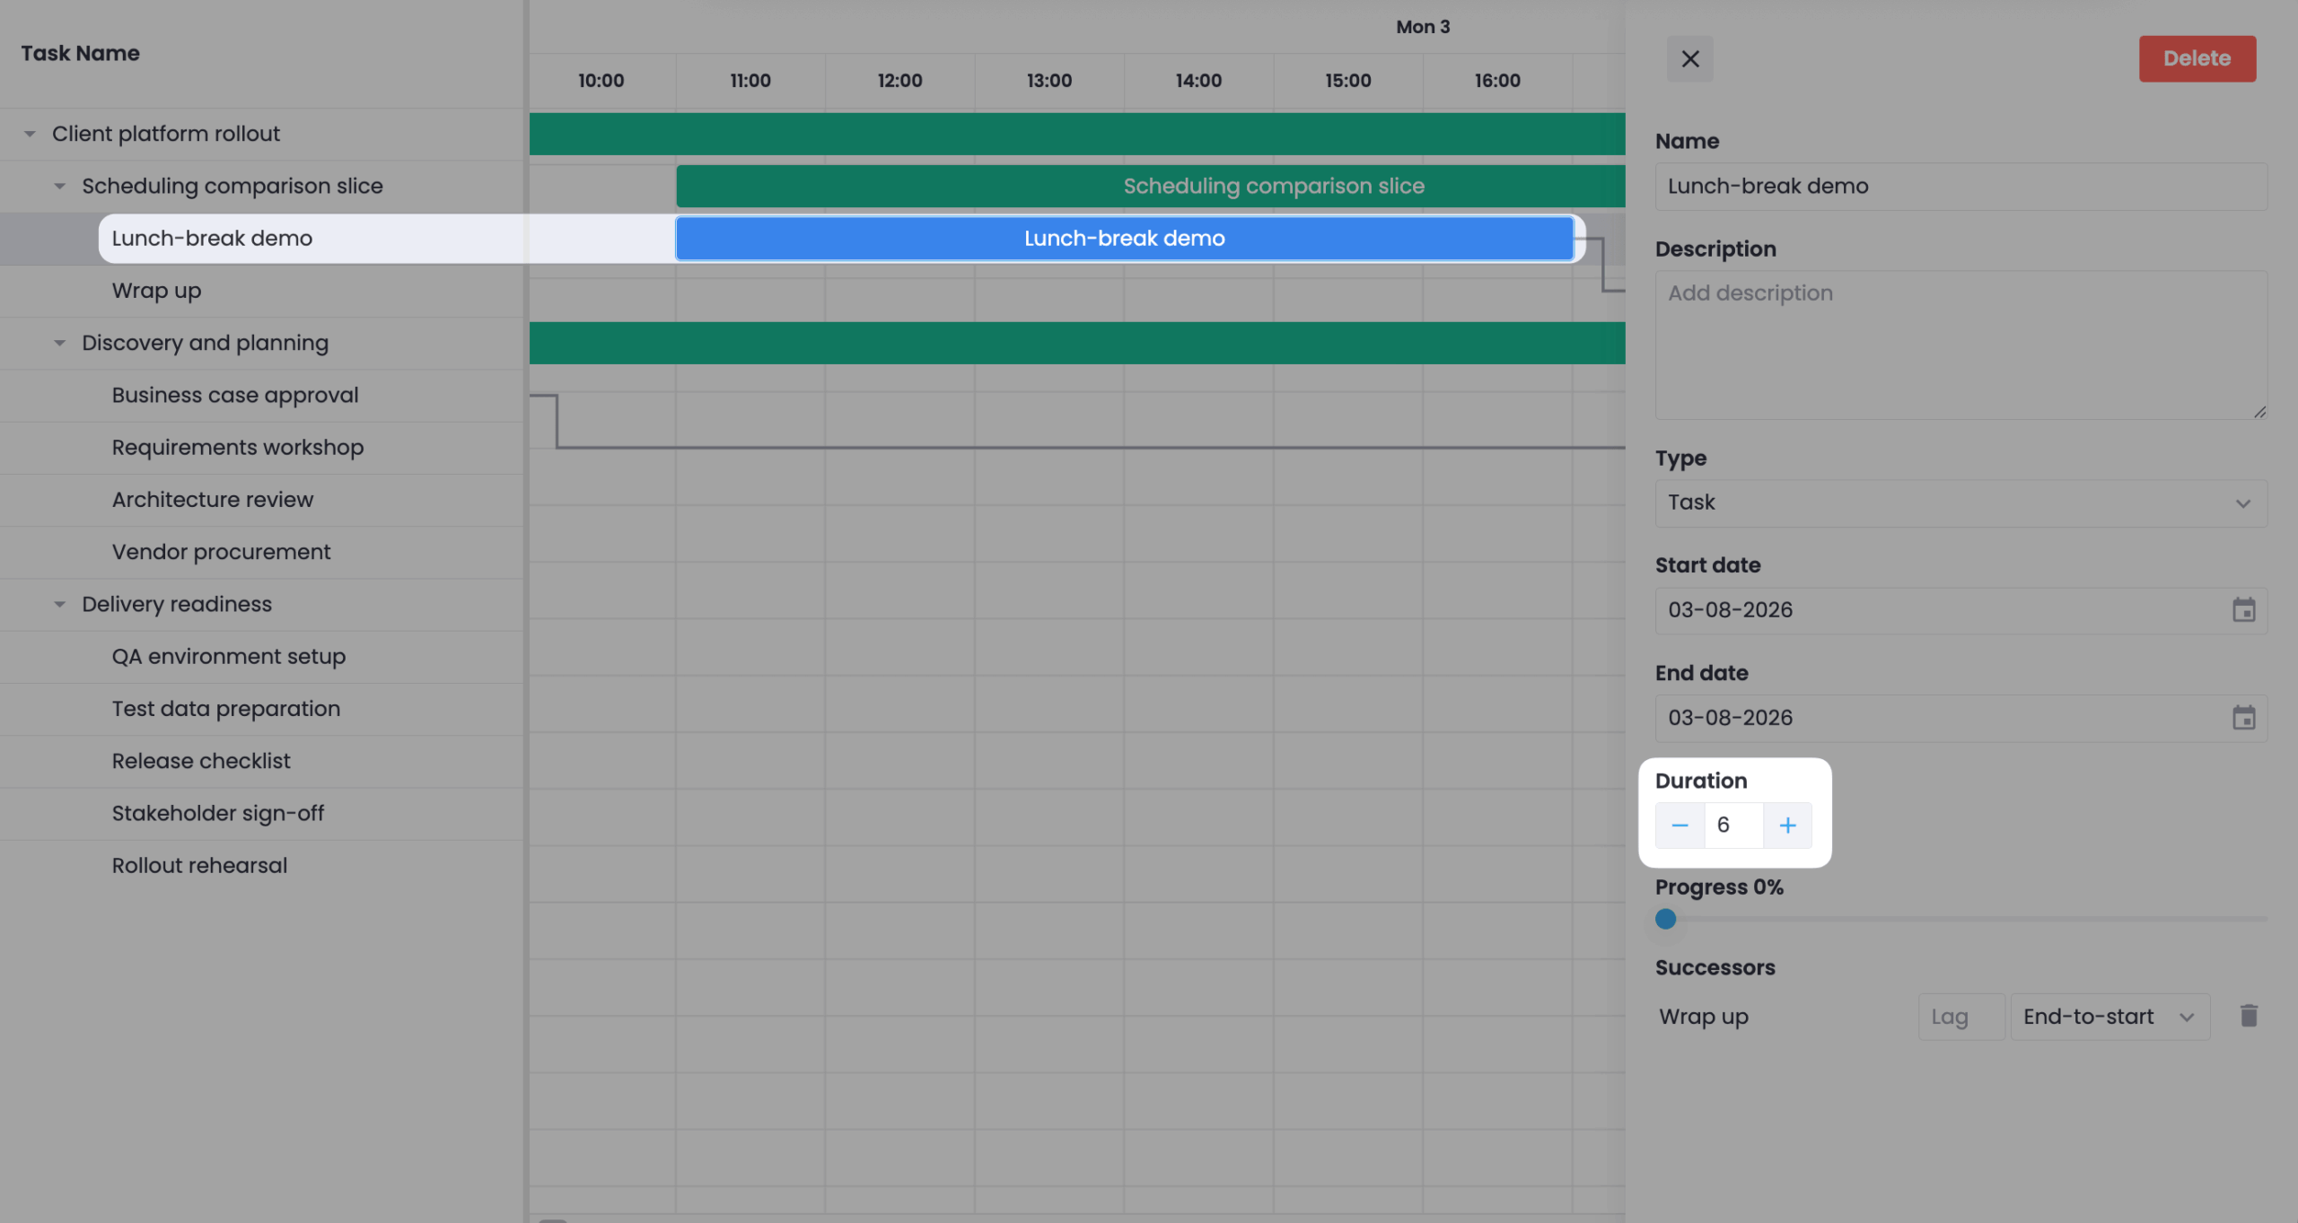Click the 13:00 time header
The height and width of the screenshot is (1223, 2298).
1048,81
